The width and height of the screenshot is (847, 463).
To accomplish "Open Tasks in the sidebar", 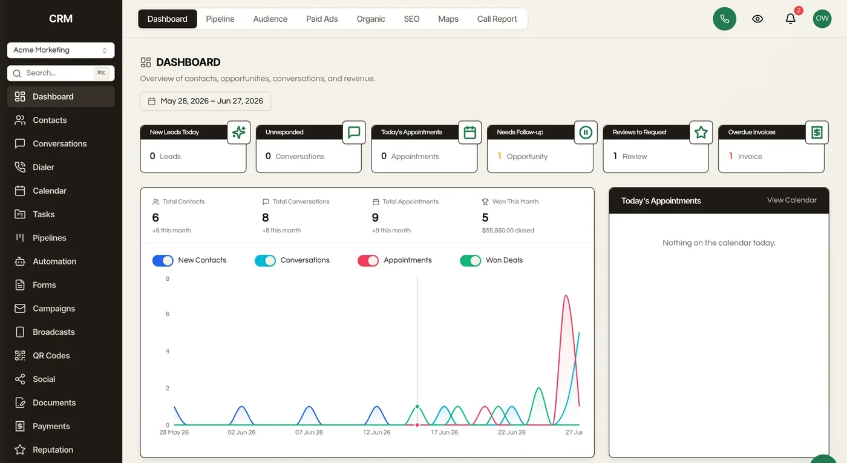I will (60, 214).
